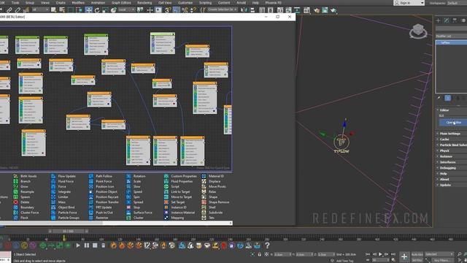Open the Selected key filter dropdown
This screenshot has height=263, width=467.
click(439, 254)
